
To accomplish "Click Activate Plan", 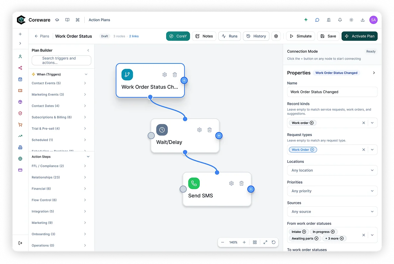I will [359, 36].
